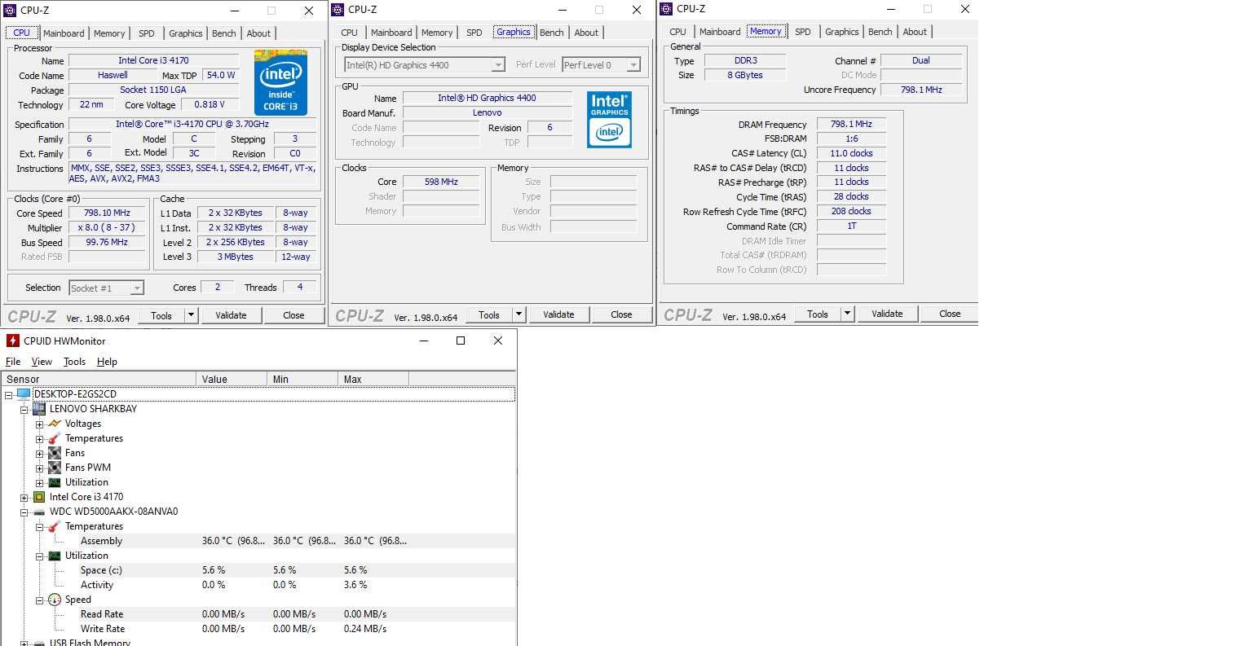
Task: Click Validate in the Graphics CPU-Z window
Action: click(x=558, y=314)
